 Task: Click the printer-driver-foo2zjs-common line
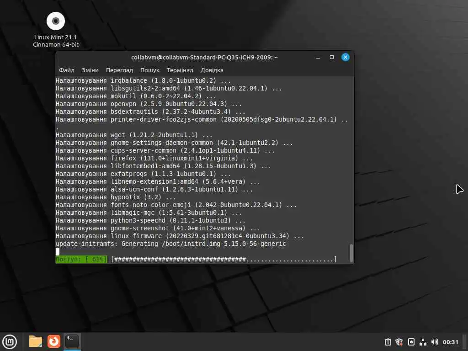point(202,119)
